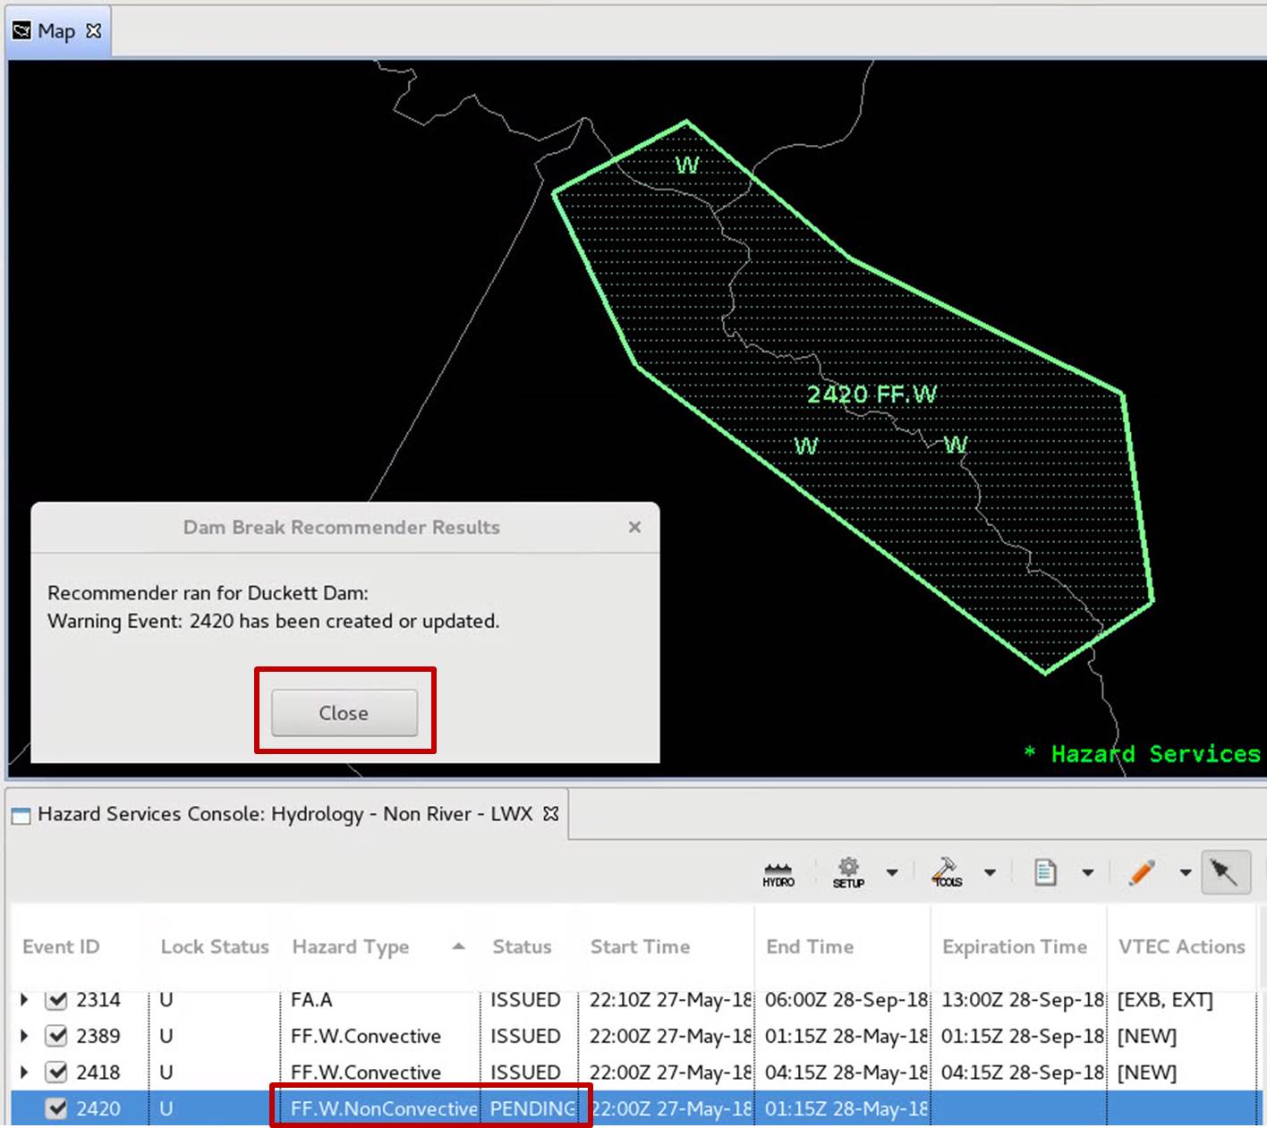Activate the select-event arrow tool
1267x1128 pixels.
click(x=1225, y=872)
